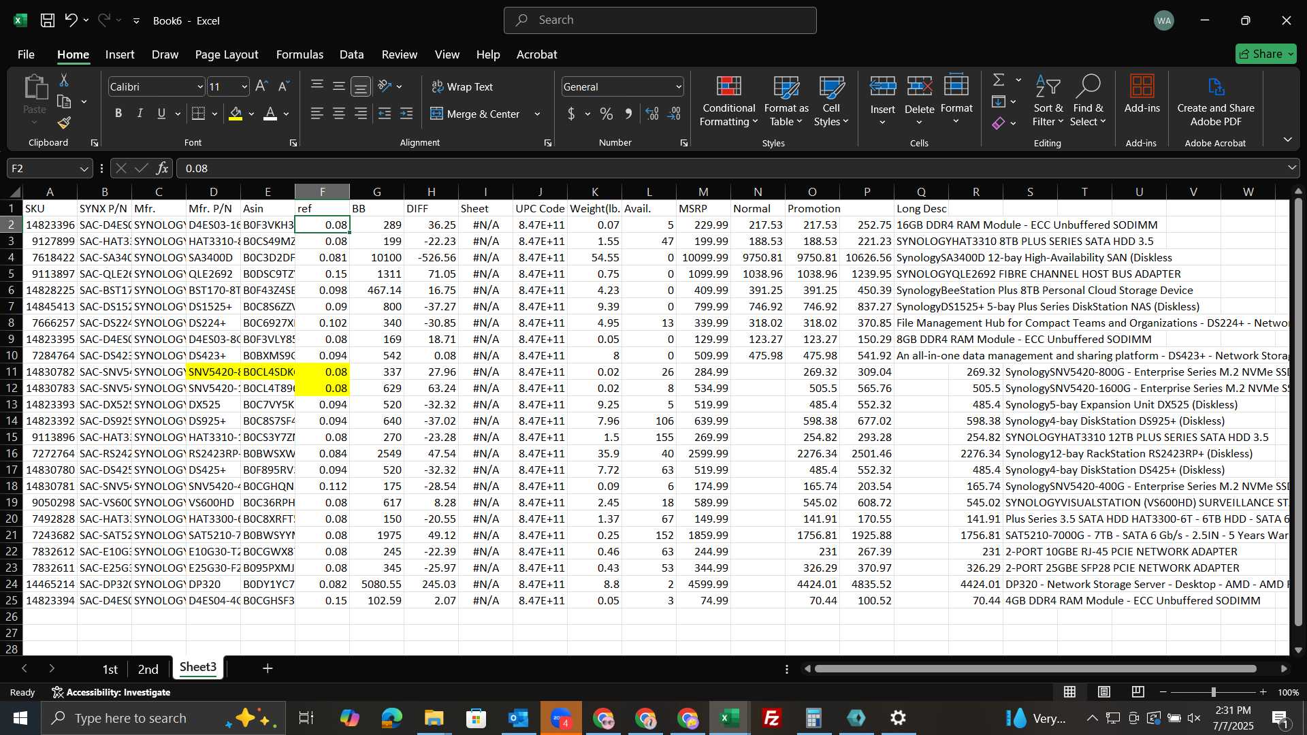Image resolution: width=1307 pixels, height=735 pixels.
Task: Click the Orientation text angle icon
Action: tap(385, 86)
